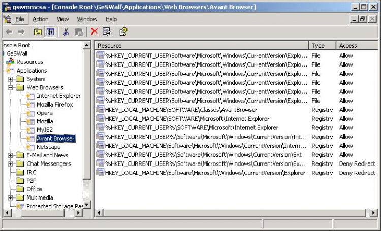This screenshot has width=381, height=231.
Task: Click the MyIE2 application icon
Action: pos(30,130)
